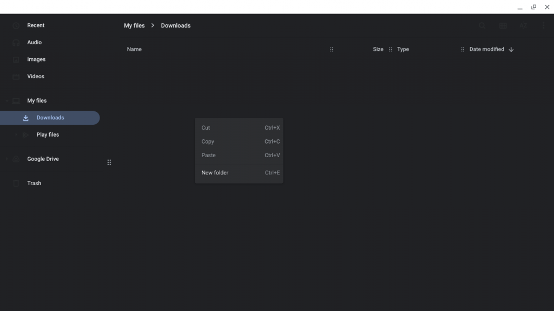Click the Downloads arrow icon

(x=25, y=118)
